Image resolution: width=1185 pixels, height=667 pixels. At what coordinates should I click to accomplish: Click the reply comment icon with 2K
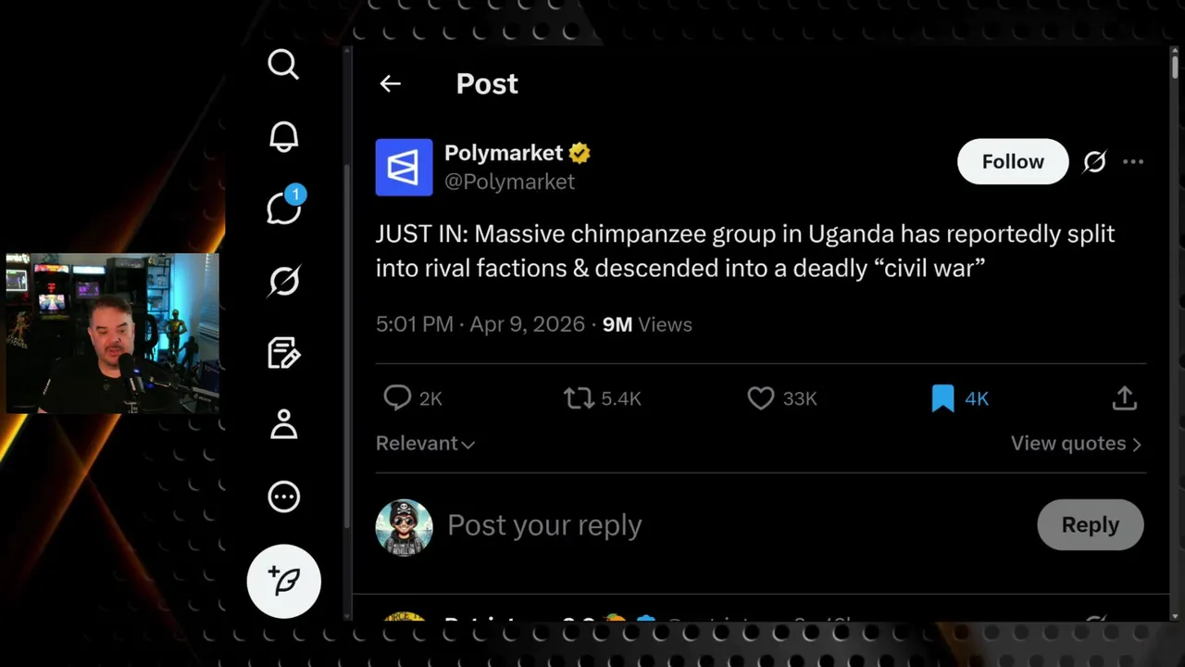[x=397, y=398]
